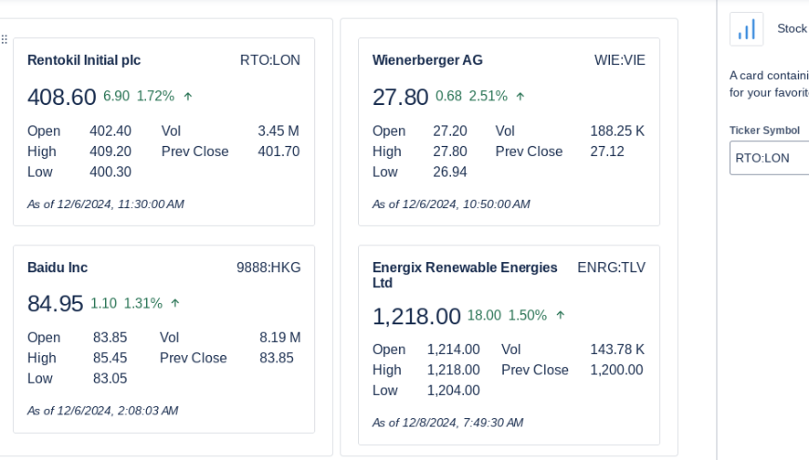This screenshot has width=809, height=460.
Task: Click the Energix Renewable Energies Ltd title
Action: (465, 275)
